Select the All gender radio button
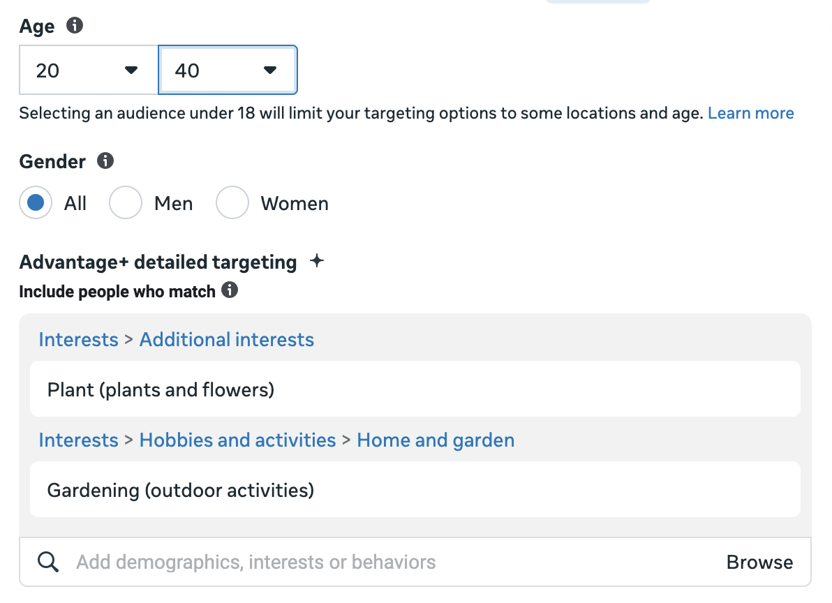The width and height of the screenshot is (832, 603). [x=36, y=203]
